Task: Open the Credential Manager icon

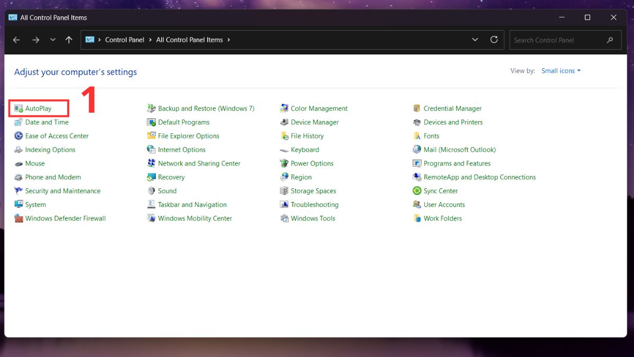Action: click(417, 108)
